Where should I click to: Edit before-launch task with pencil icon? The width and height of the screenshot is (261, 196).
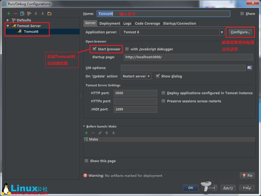tap(100, 133)
